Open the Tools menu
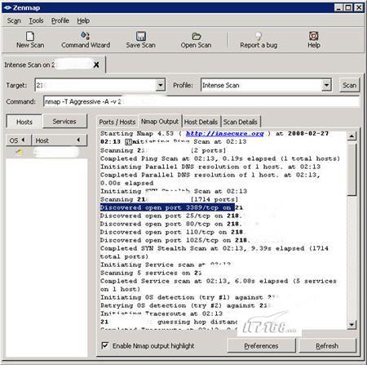 click(36, 20)
